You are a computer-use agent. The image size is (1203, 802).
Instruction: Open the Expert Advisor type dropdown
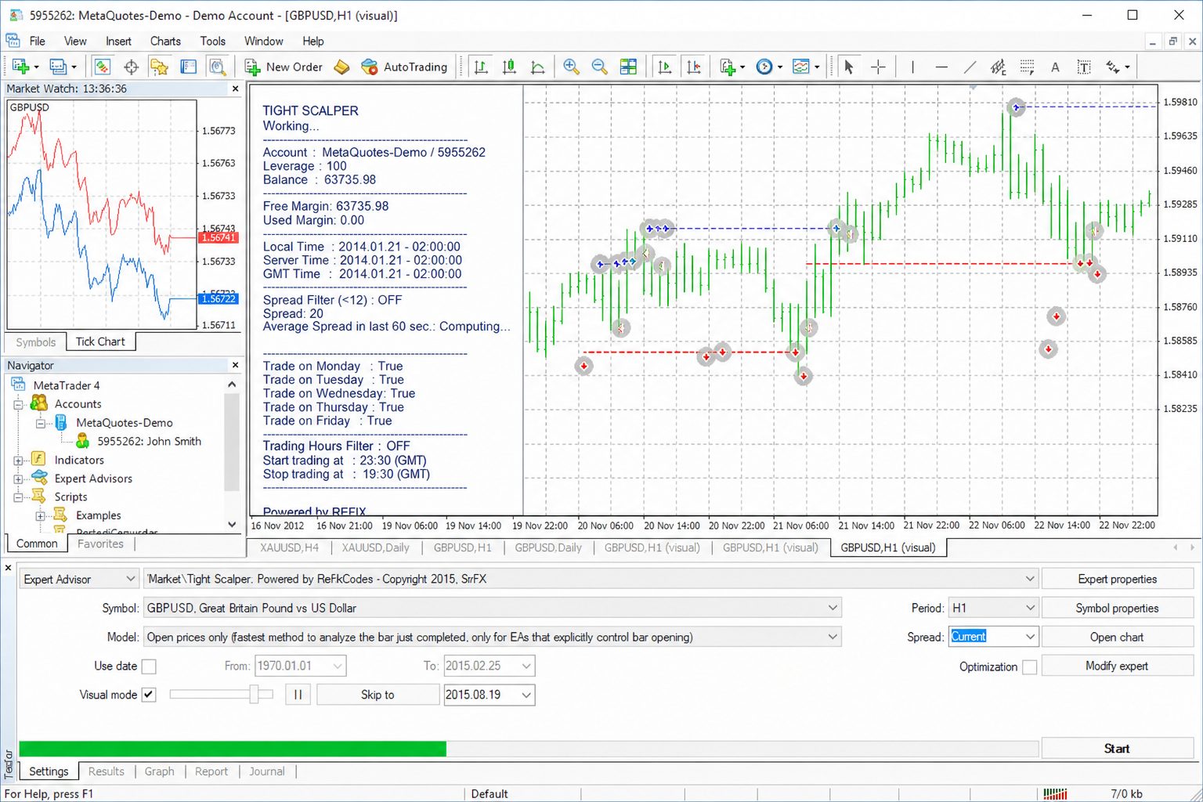pyautogui.click(x=79, y=579)
